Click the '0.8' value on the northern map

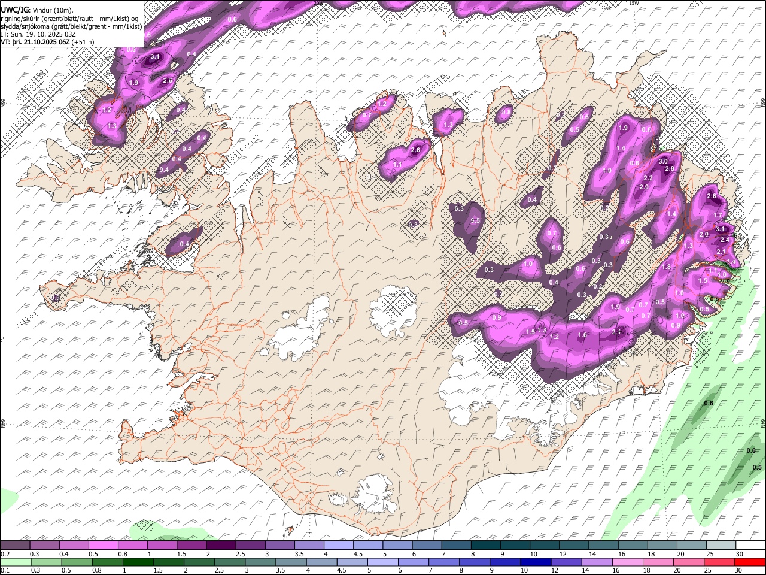click(506, 112)
